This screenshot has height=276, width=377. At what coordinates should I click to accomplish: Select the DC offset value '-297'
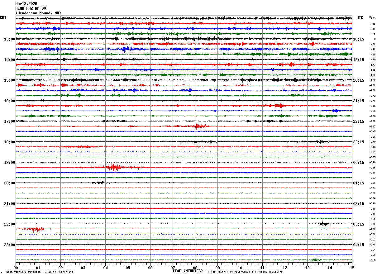(x=372, y=126)
